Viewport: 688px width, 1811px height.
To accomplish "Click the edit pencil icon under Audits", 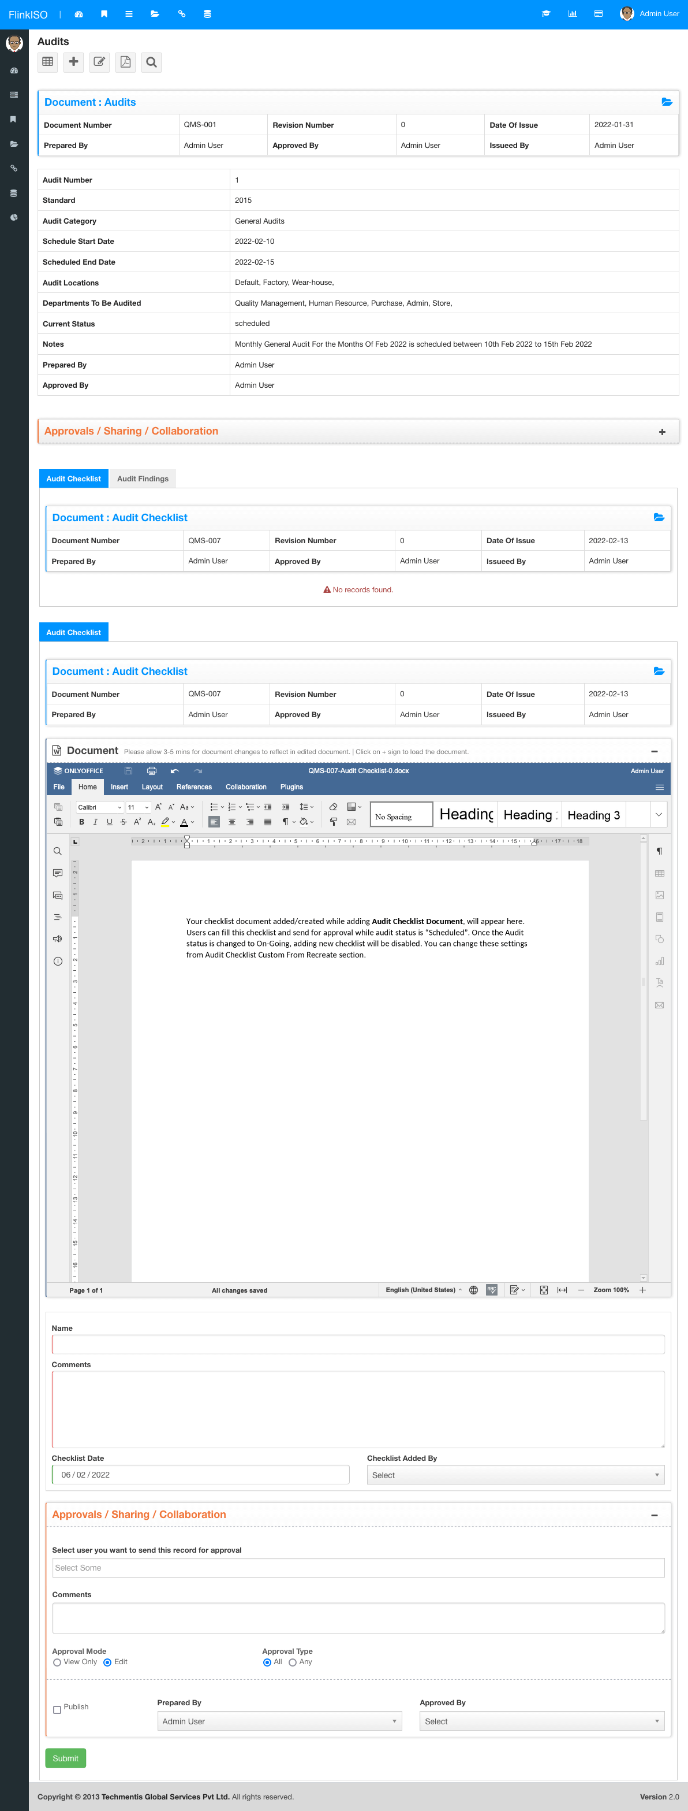I will pos(100,62).
